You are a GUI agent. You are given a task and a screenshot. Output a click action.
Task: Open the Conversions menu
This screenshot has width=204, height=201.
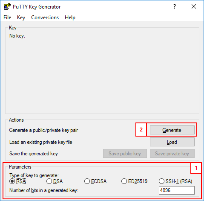(x=45, y=17)
